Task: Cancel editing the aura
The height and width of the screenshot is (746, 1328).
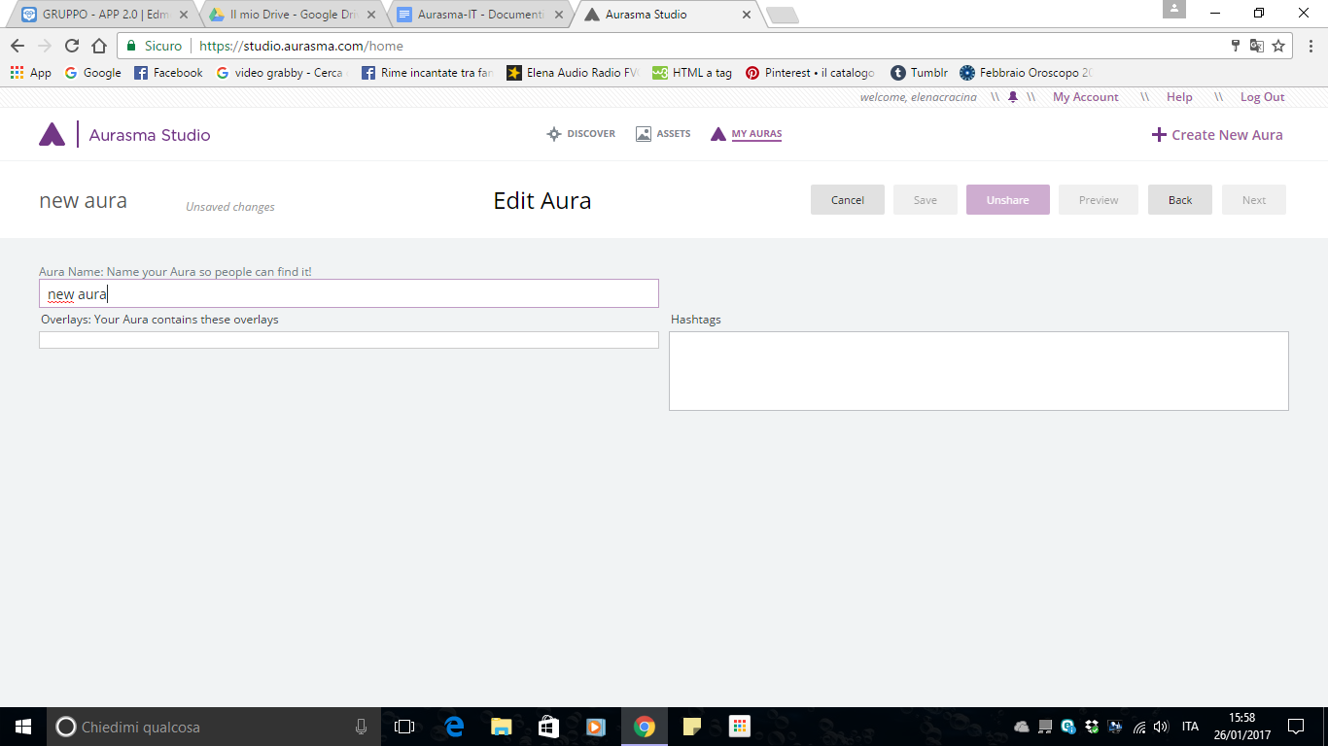Action: [x=848, y=200]
